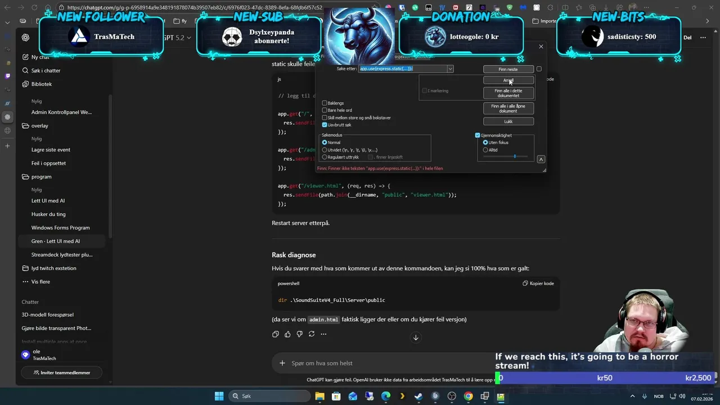This screenshot has width=720, height=405.
Task: Select the Uten fokus transparency radio
Action: (485, 142)
